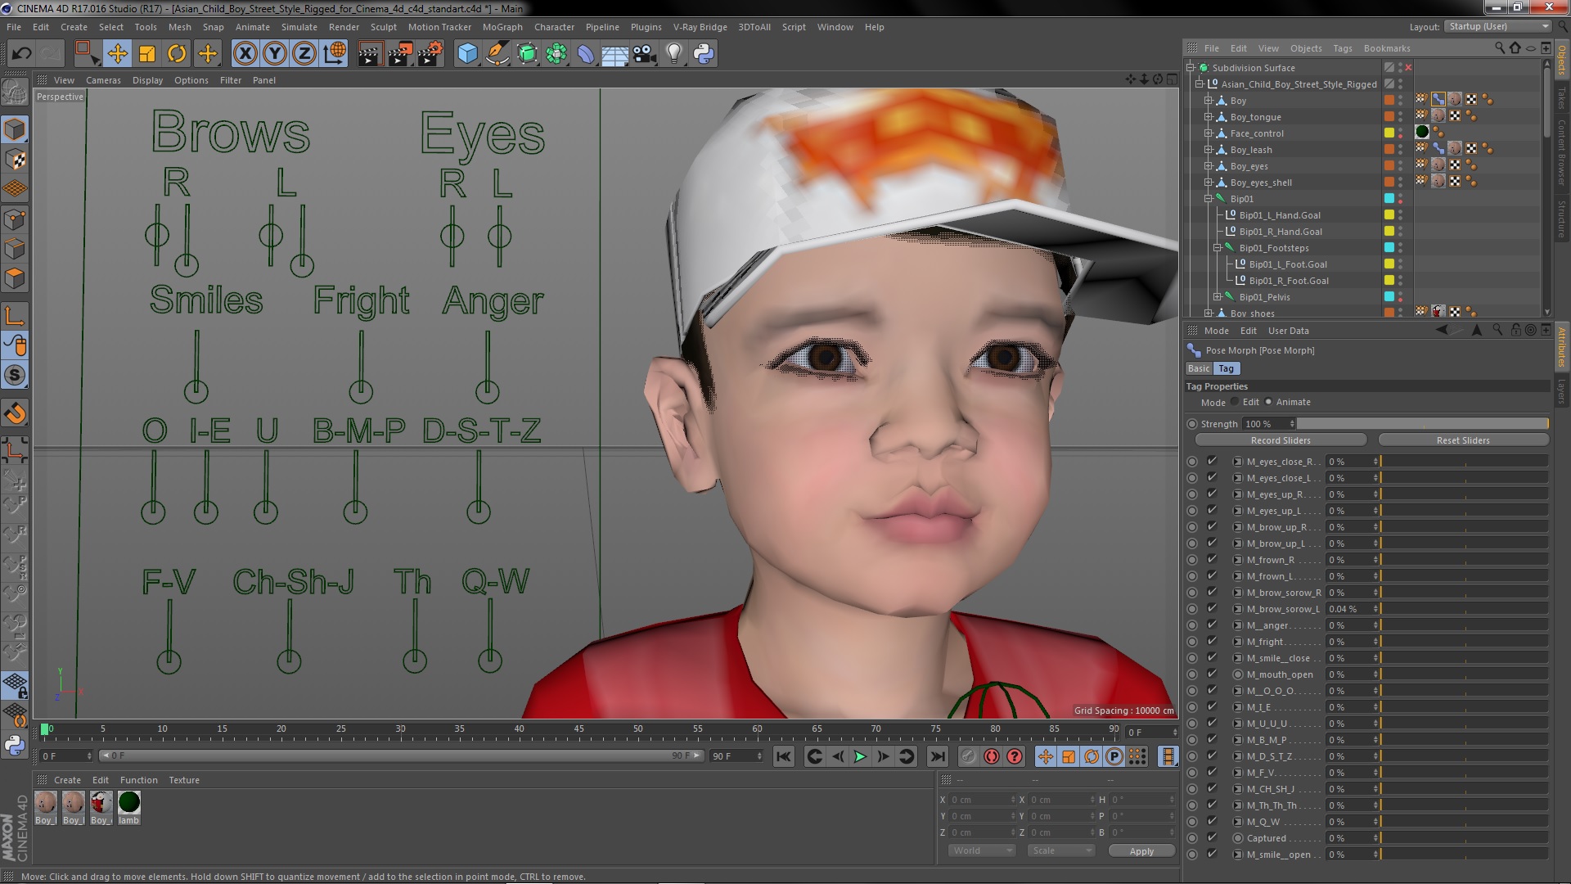
Task: Click the floor environment icon
Action: click(x=614, y=54)
